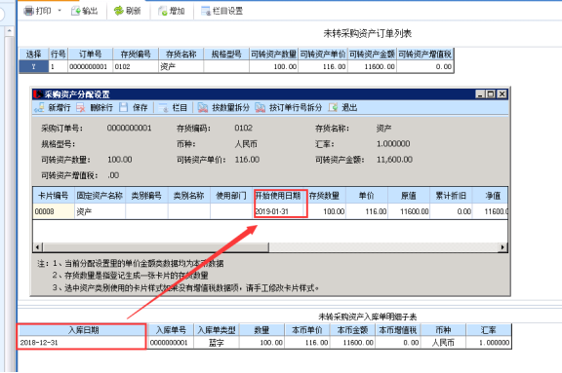The width and height of the screenshot is (562, 373).
Task: Select the row selection cell marked Y
Action: pyautogui.click(x=34, y=67)
